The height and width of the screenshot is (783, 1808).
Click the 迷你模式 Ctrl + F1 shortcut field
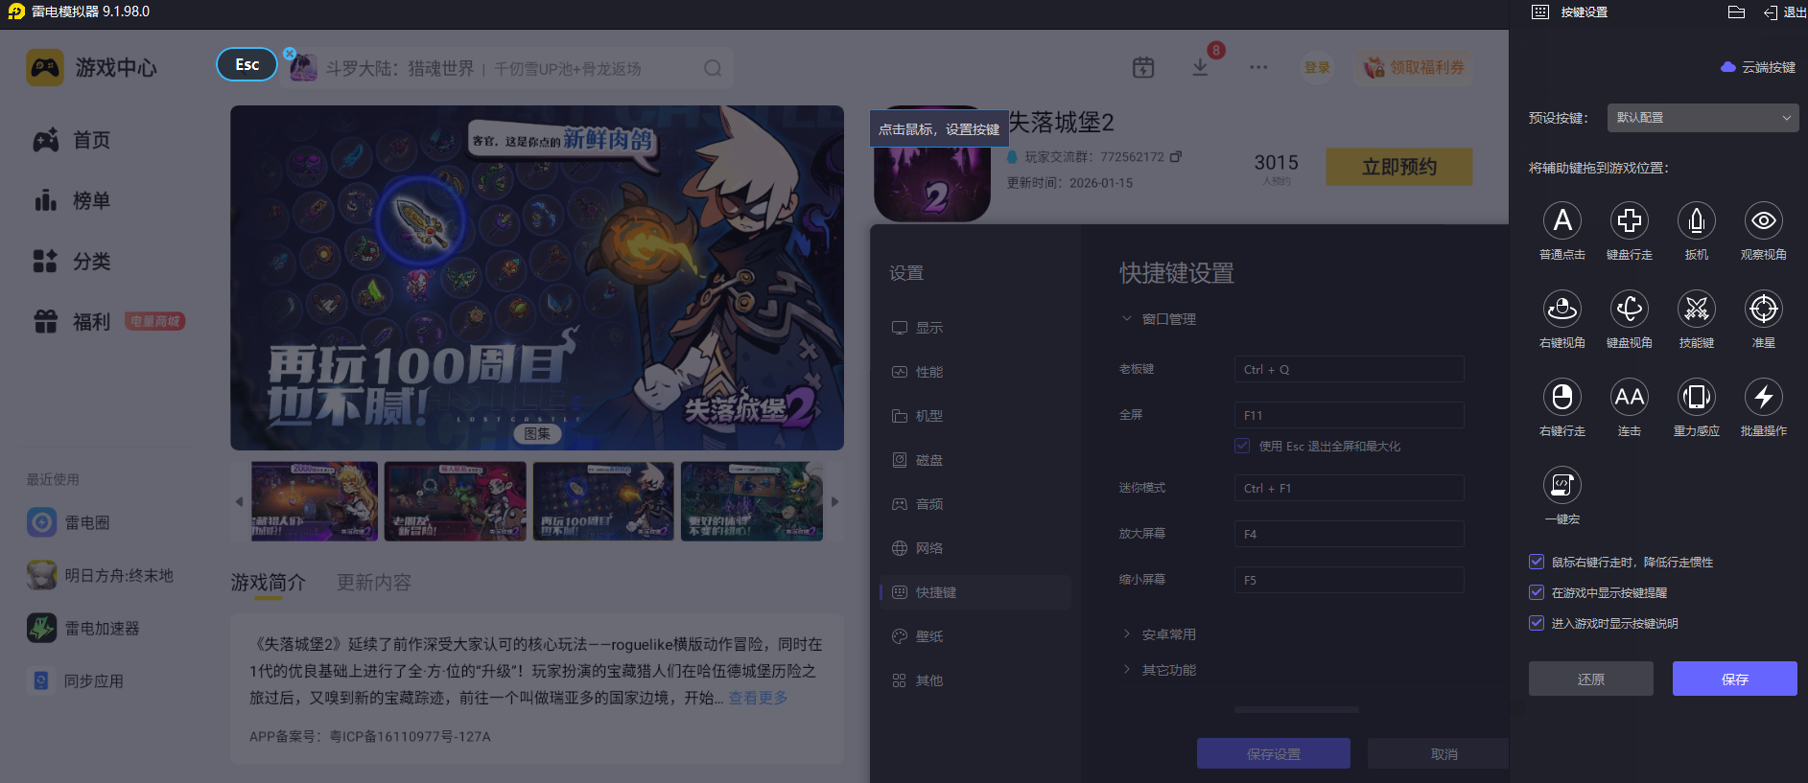pyautogui.click(x=1350, y=488)
